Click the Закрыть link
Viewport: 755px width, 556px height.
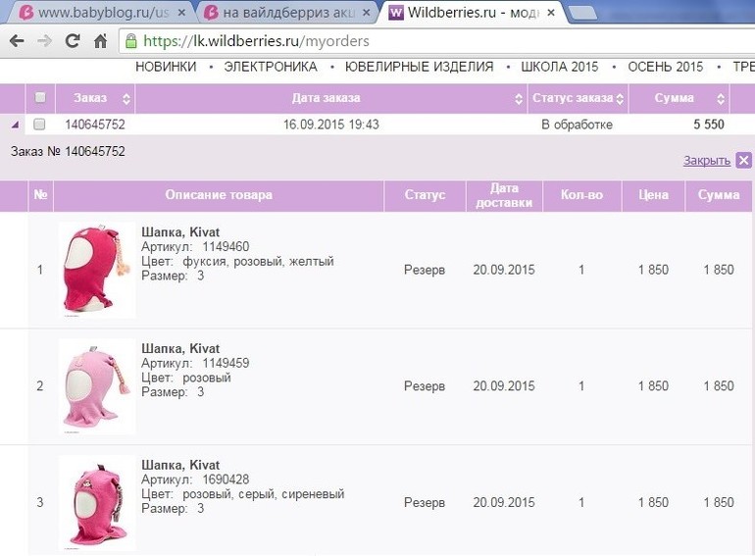(706, 161)
